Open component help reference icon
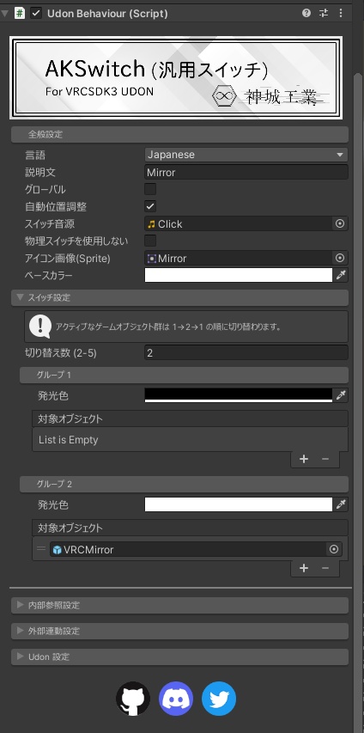 (306, 13)
